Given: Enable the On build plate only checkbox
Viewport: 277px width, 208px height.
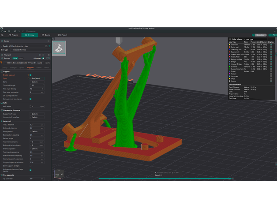Looking at the screenshot, I should pos(30,95).
